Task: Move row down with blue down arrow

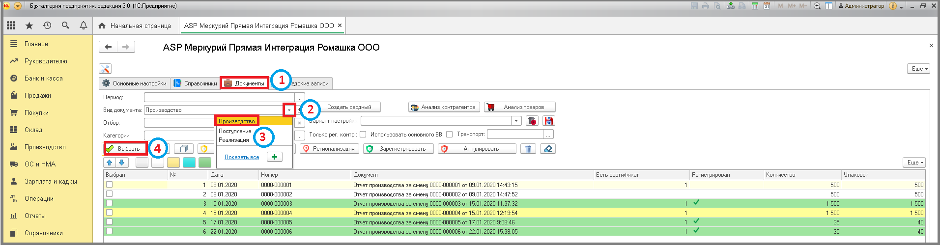Action: pos(122,163)
